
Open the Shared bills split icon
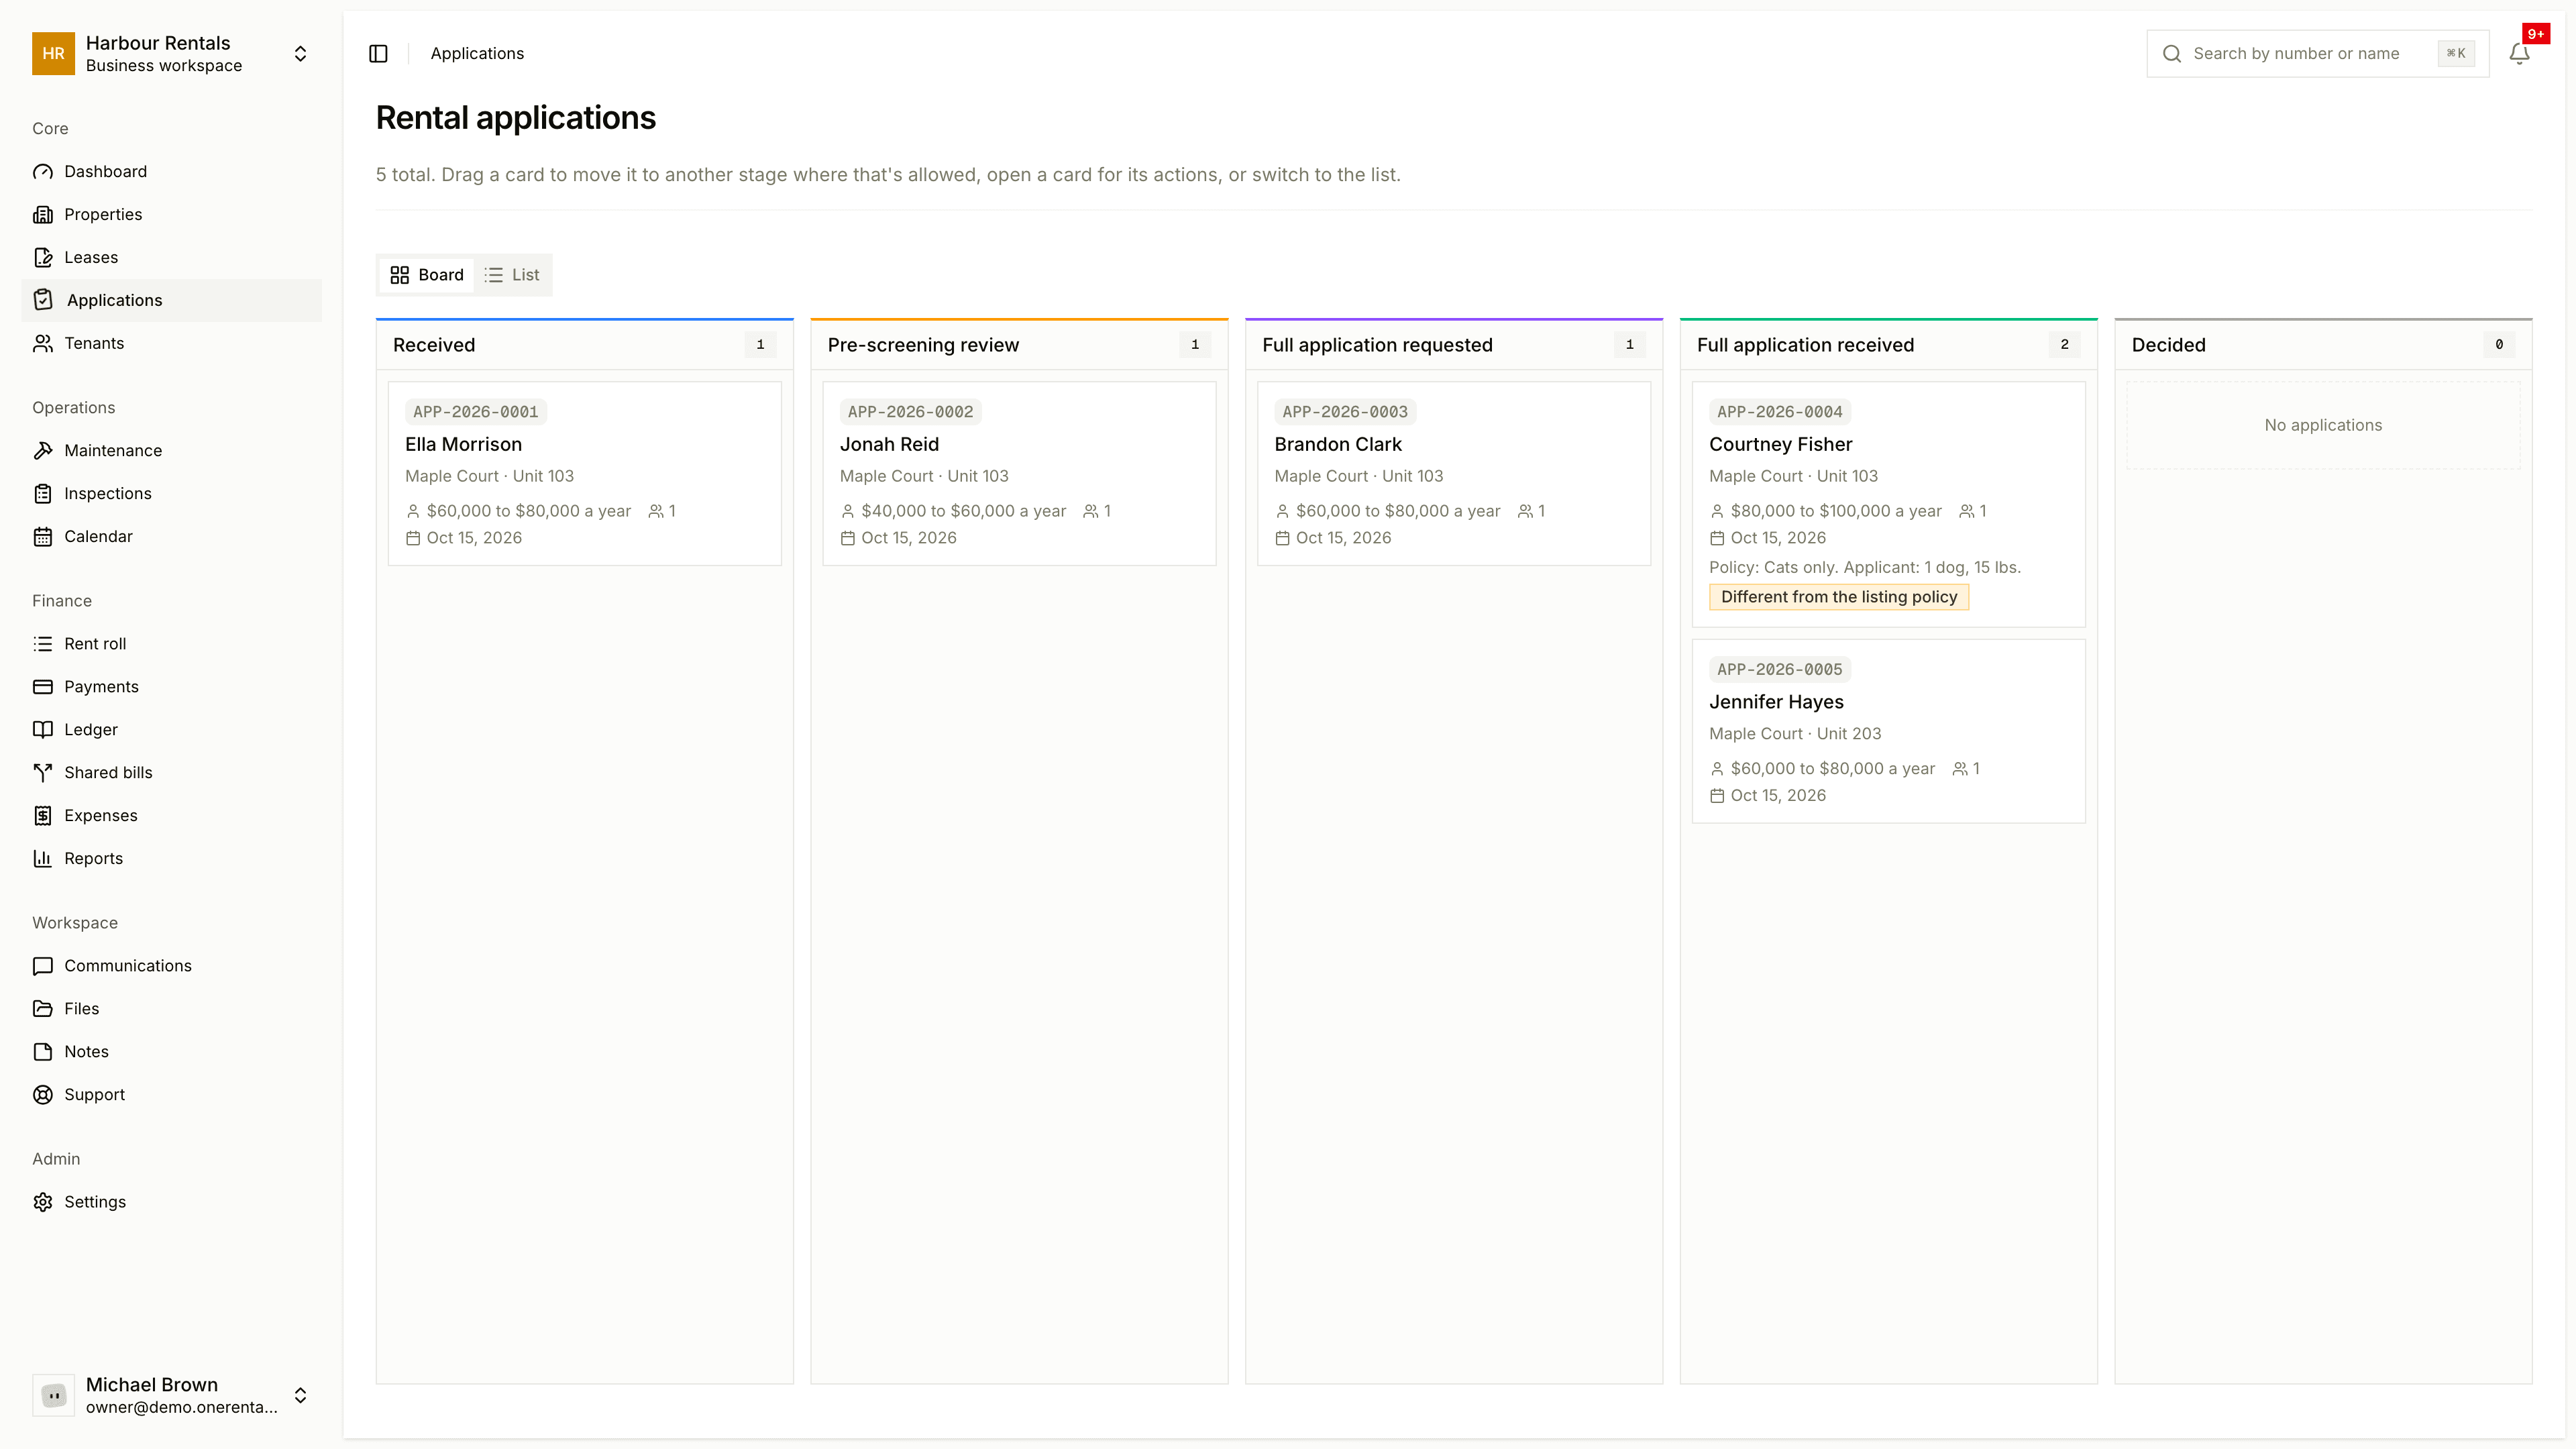pyautogui.click(x=42, y=773)
